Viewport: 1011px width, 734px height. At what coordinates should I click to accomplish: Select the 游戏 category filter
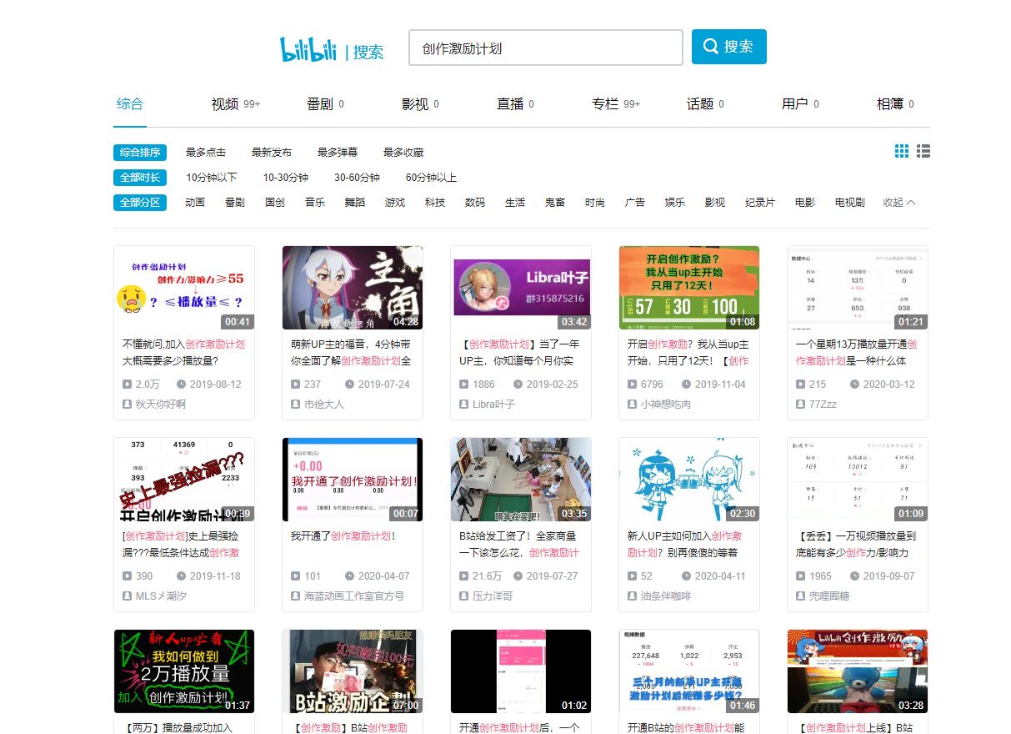pyautogui.click(x=394, y=202)
